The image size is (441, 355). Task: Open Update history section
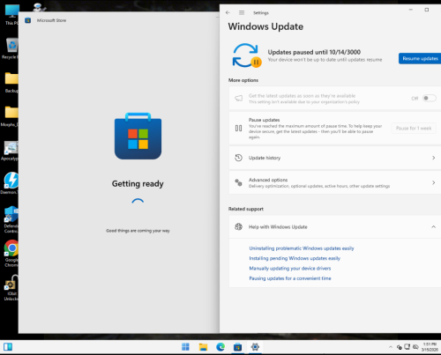coord(335,158)
